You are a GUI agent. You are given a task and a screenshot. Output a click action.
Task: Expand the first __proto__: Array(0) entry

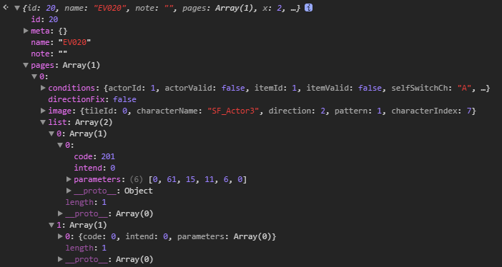60,213
